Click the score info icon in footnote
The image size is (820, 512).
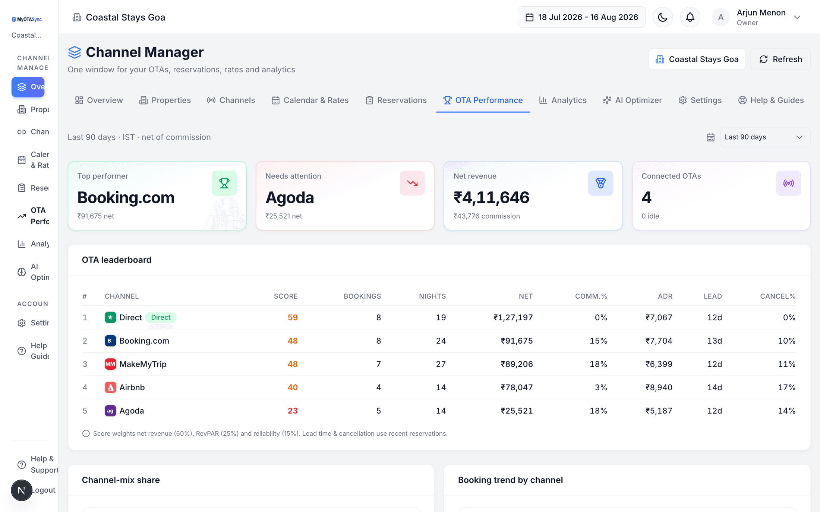coord(86,433)
